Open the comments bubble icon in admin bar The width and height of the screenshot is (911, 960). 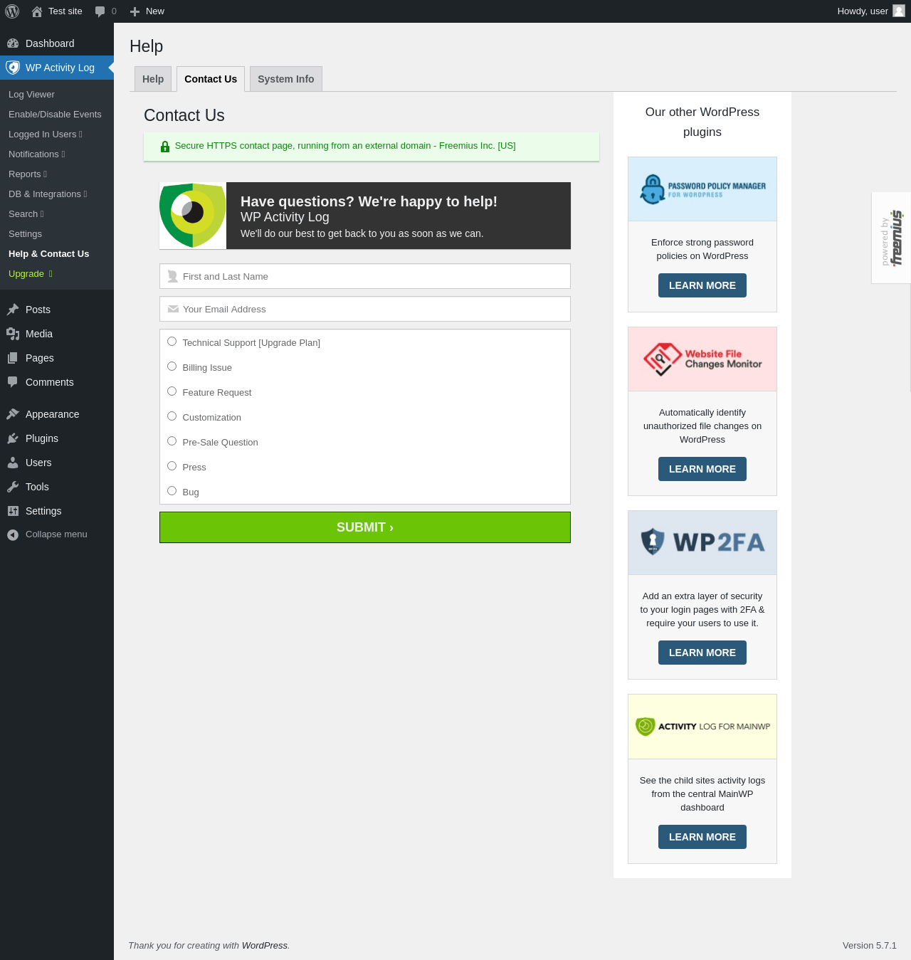point(100,11)
